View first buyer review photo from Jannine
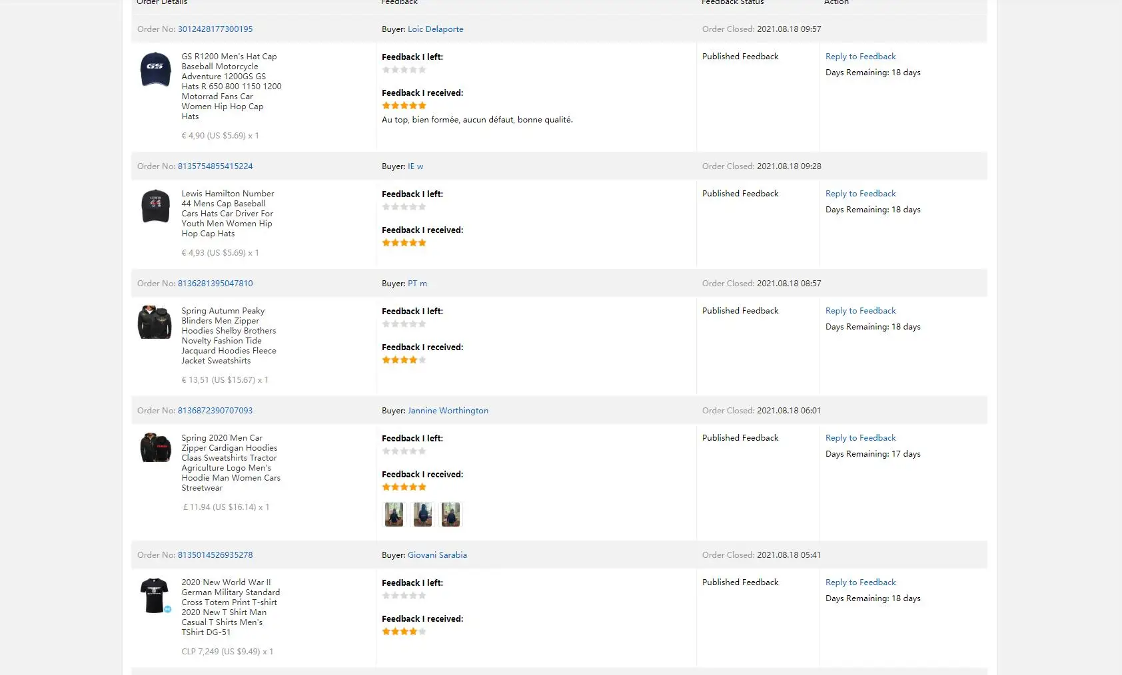 click(x=394, y=515)
